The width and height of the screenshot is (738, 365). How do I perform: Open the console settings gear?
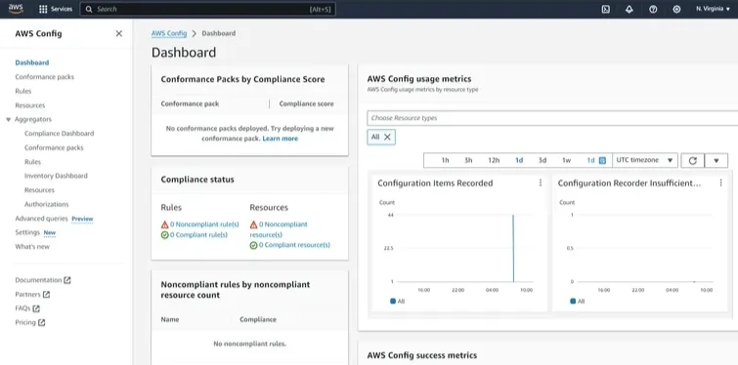676,9
